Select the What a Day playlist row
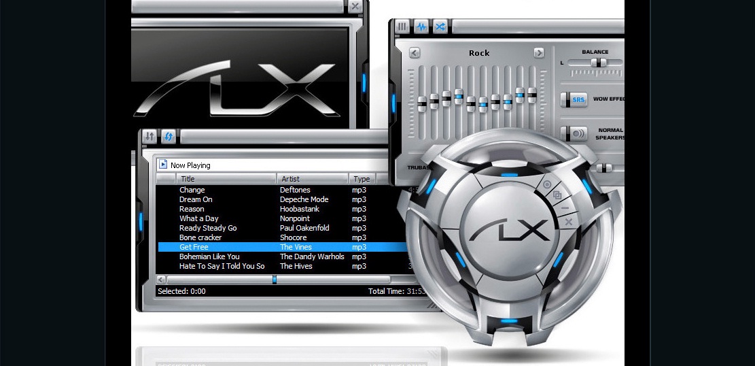The image size is (755, 366). (284, 218)
